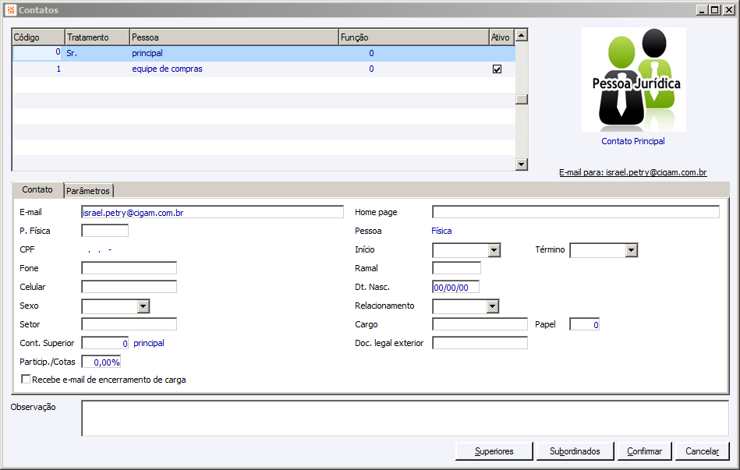Click the Particip./Cotas percentage field
This screenshot has height=470, width=740.
(101, 362)
